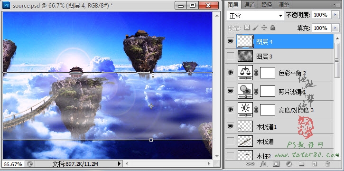Select the 木栈道 layer thumbnail

[x=245, y=141]
